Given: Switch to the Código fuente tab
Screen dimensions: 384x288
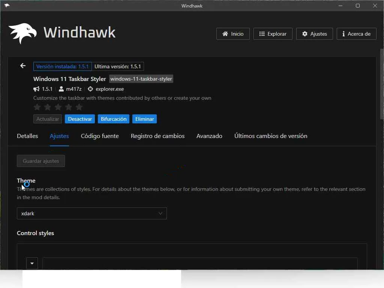Looking at the screenshot, I should click(100, 136).
